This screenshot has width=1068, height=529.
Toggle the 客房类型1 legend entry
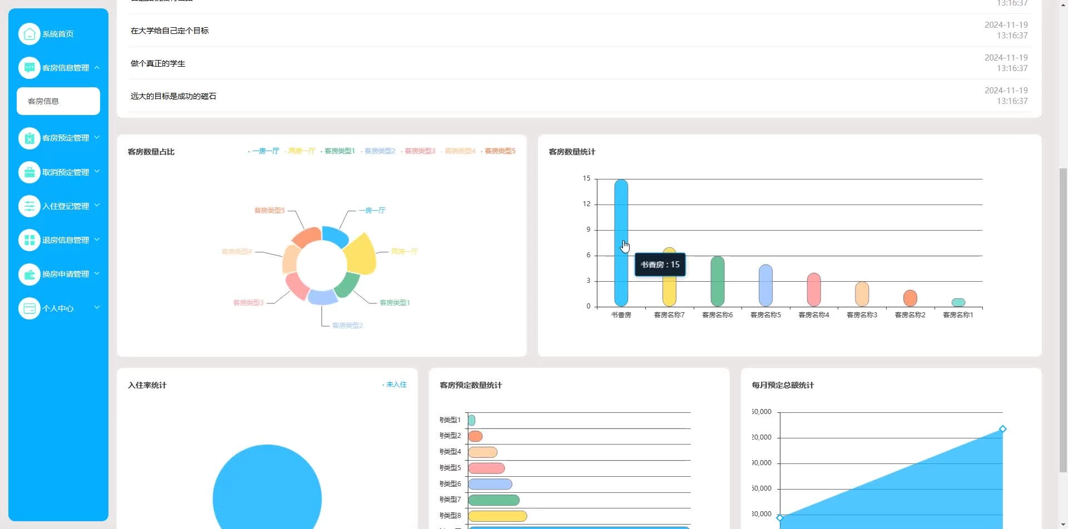tap(338, 151)
